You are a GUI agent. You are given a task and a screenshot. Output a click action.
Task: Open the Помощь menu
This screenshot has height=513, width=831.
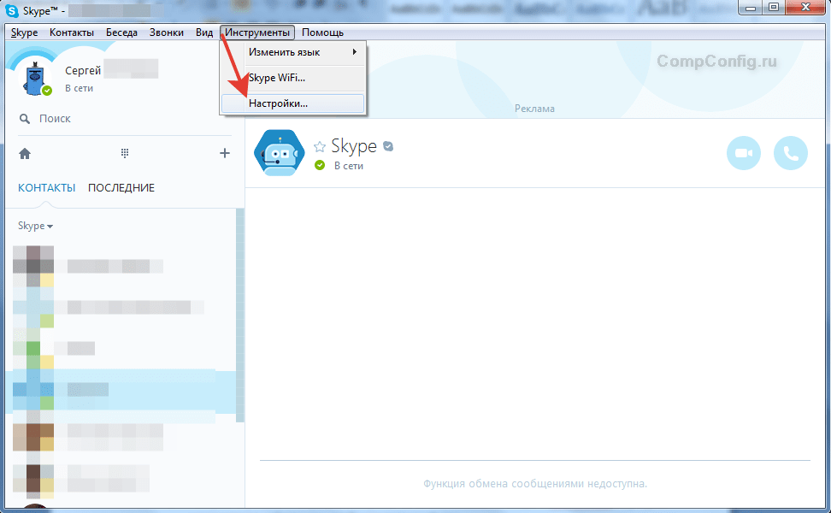click(322, 32)
